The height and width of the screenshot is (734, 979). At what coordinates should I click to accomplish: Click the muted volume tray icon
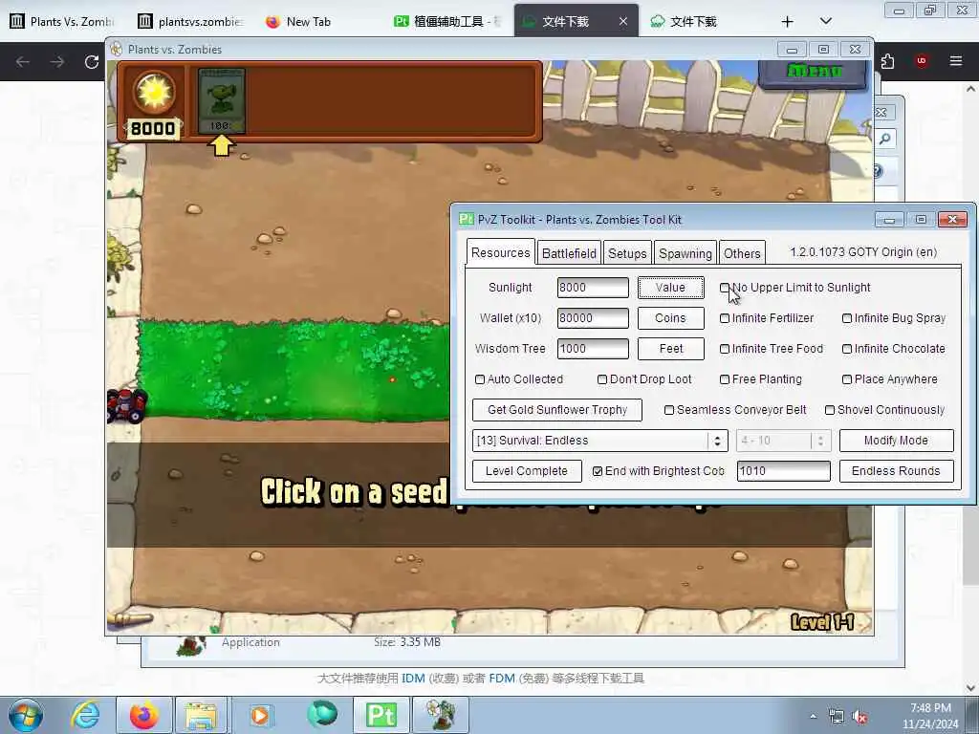point(860,717)
